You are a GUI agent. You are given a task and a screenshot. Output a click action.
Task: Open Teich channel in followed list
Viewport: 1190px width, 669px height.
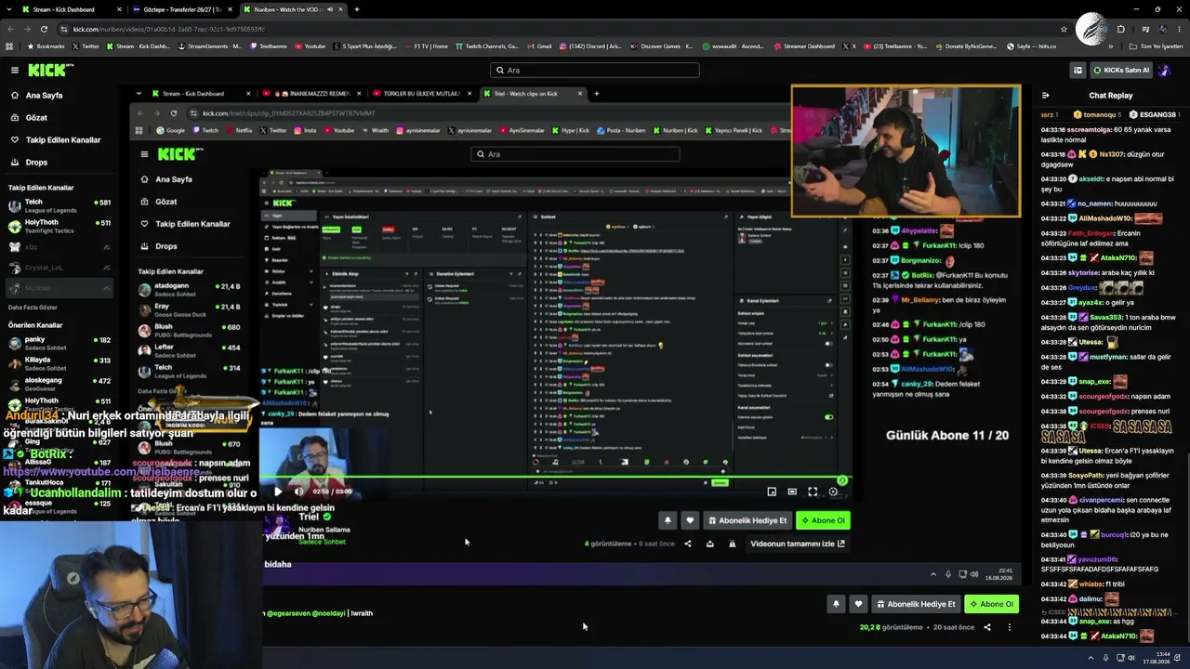(58, 205)
